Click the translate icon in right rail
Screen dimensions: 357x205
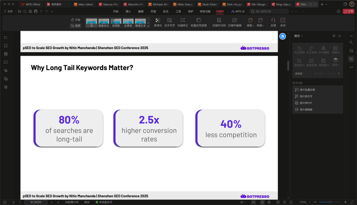(351, 51)
